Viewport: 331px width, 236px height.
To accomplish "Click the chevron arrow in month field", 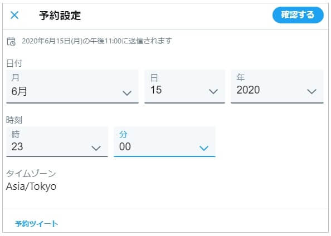I will (x=127, y=93).
